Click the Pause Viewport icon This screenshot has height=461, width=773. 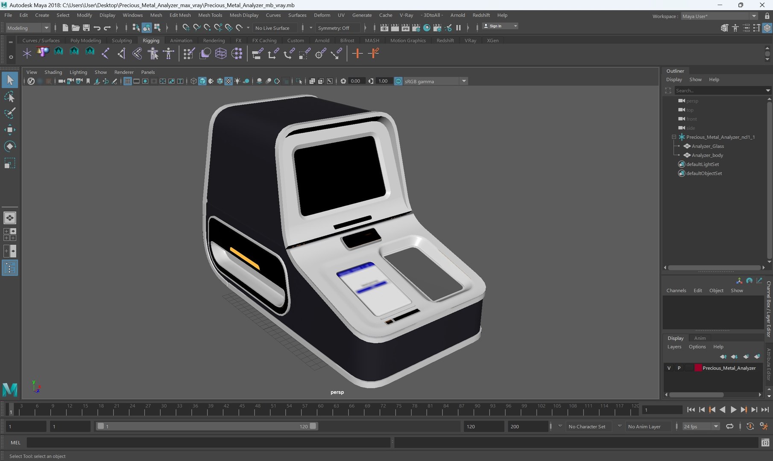[458, 28]
